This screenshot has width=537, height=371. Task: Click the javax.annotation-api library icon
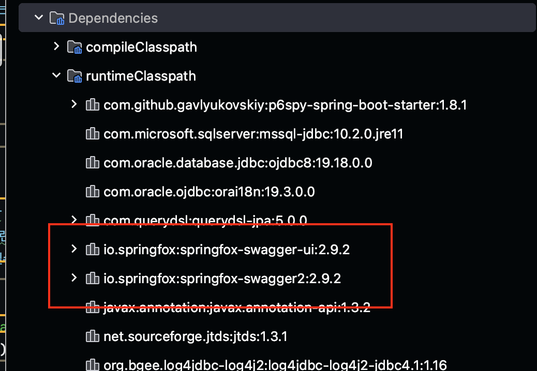pyautogui.click(x=93, y=307)
